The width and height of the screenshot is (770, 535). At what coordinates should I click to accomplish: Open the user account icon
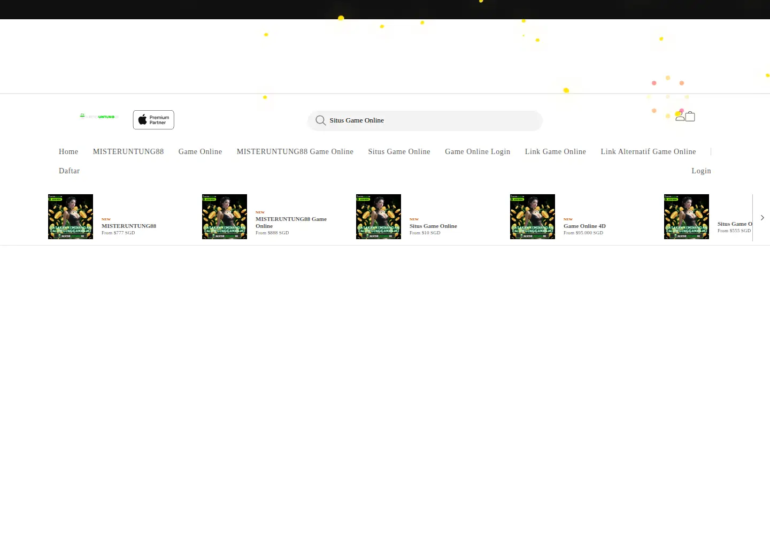click(x=680, y=116)
